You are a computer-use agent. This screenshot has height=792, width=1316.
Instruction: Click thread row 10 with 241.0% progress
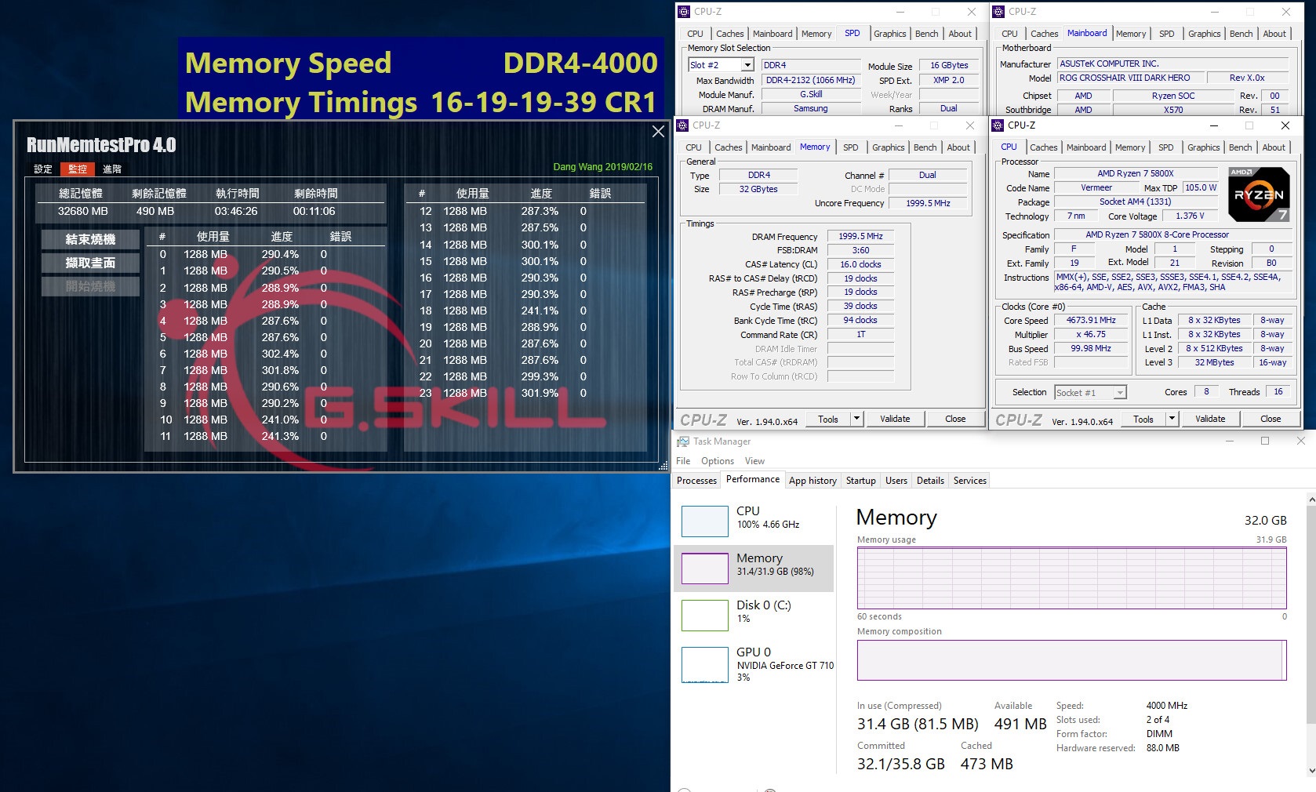(267, 420)
